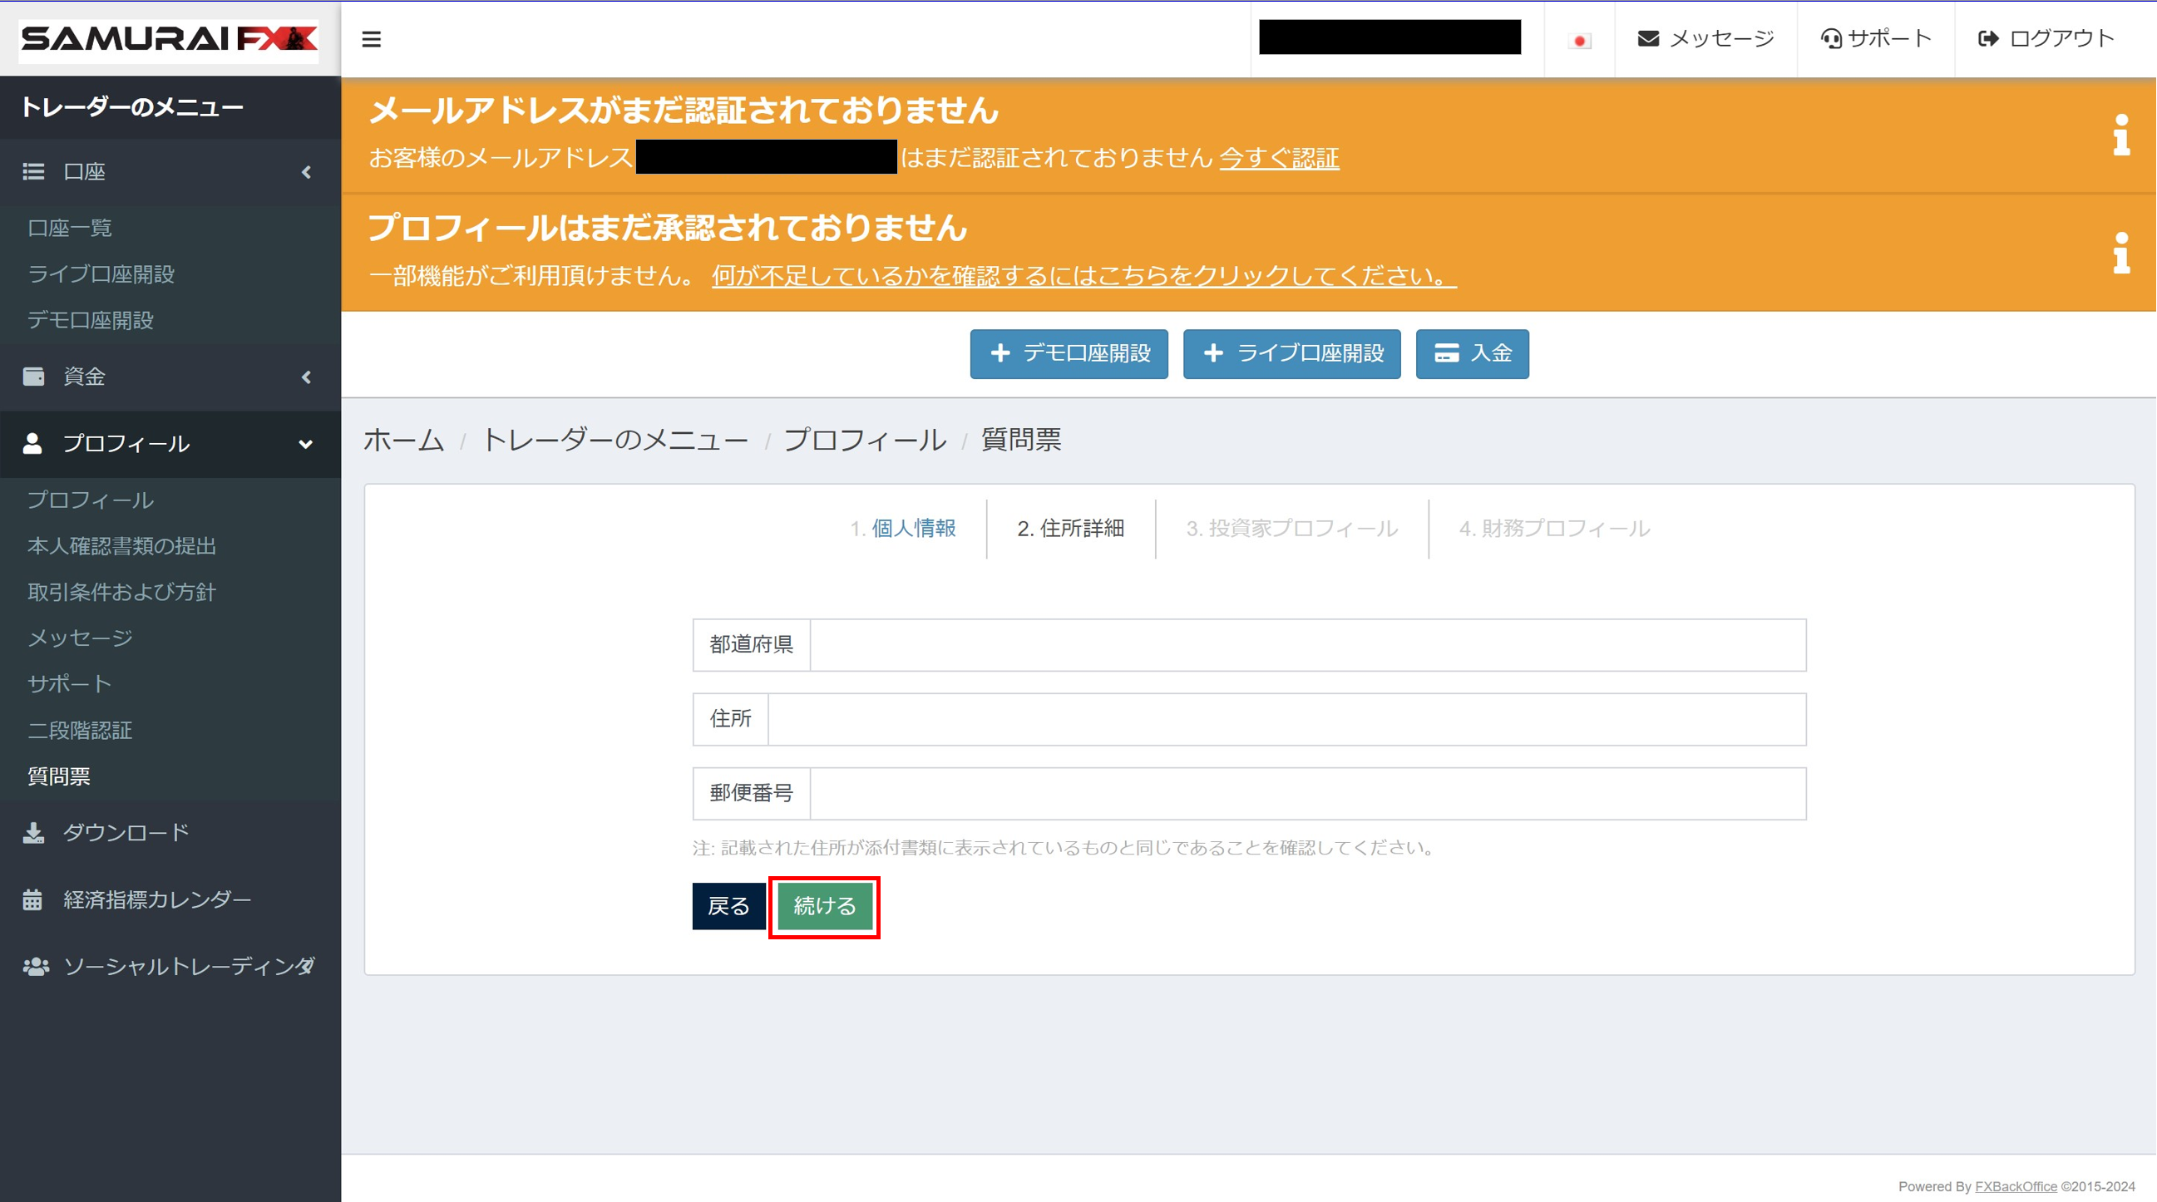Open 経済指標カレンダー in sidebar
The width and height of the screenshot is (2157, 1202).
click(x=170, y=899)
